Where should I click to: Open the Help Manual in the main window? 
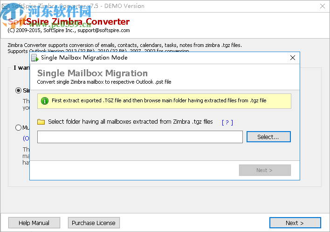point(34,223)
